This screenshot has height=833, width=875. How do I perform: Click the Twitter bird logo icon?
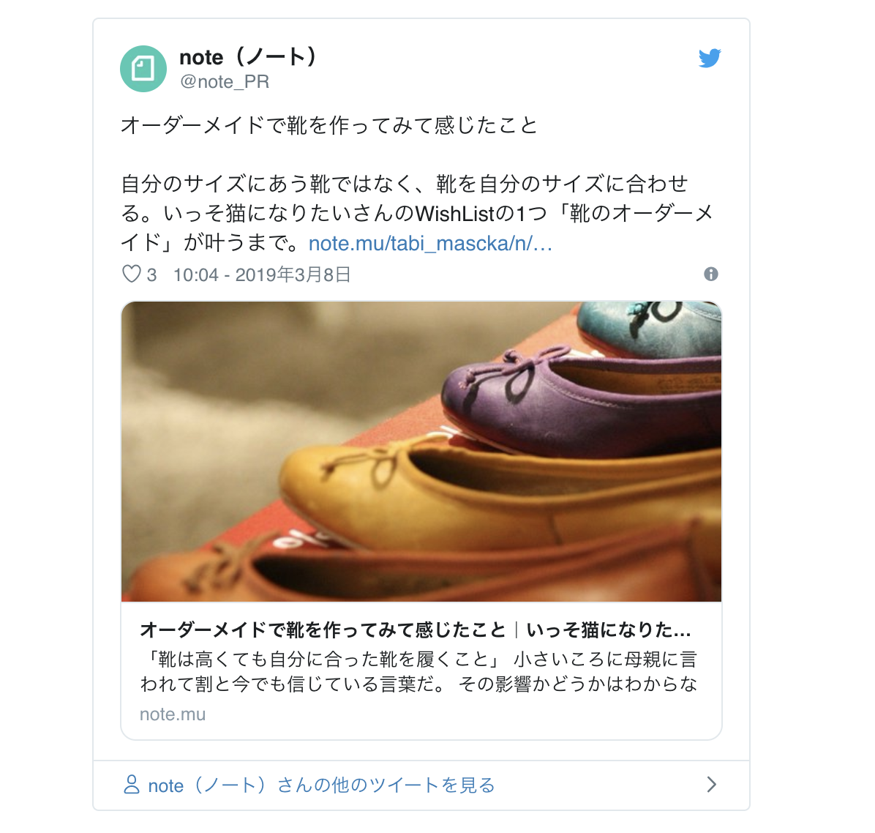pos(709,58)
